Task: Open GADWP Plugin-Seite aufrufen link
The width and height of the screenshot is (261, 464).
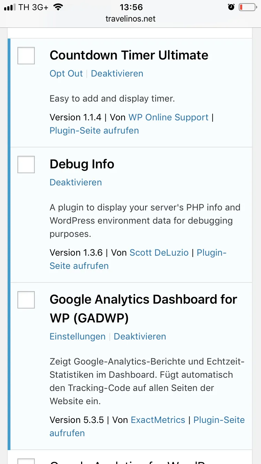Action: [x=147, y=426]
